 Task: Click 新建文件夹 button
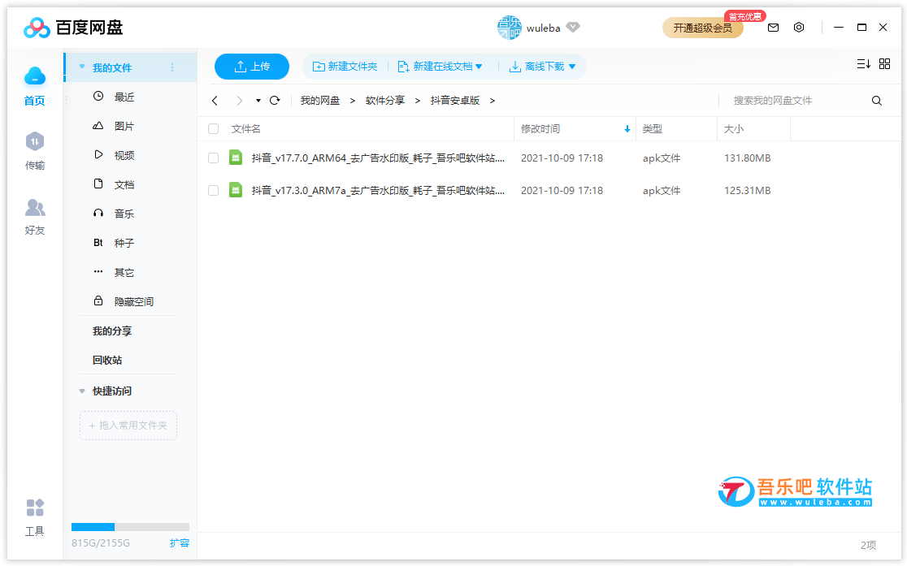point(345,67)
